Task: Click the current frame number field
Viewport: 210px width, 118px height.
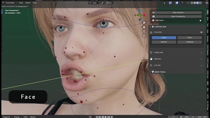Action: coord(173,117)
